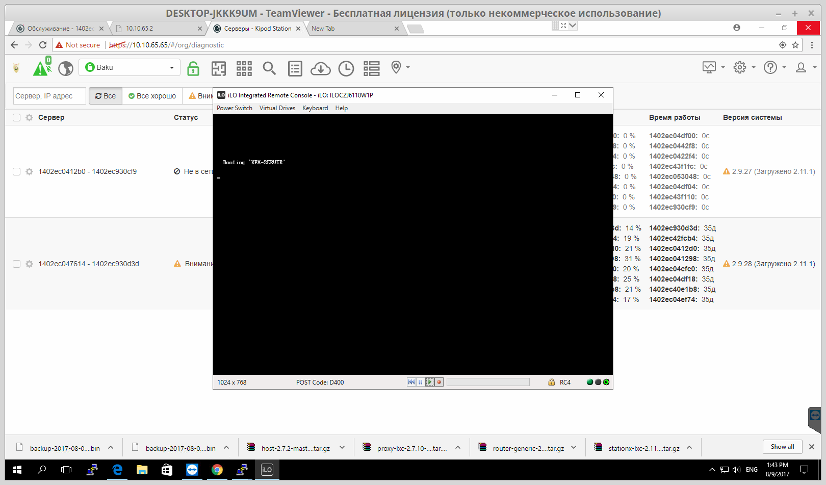Click pause button in iLO status bar
The height and width of the screenshot is (485, 826).
pyautogui.click(x=421, y=382)
